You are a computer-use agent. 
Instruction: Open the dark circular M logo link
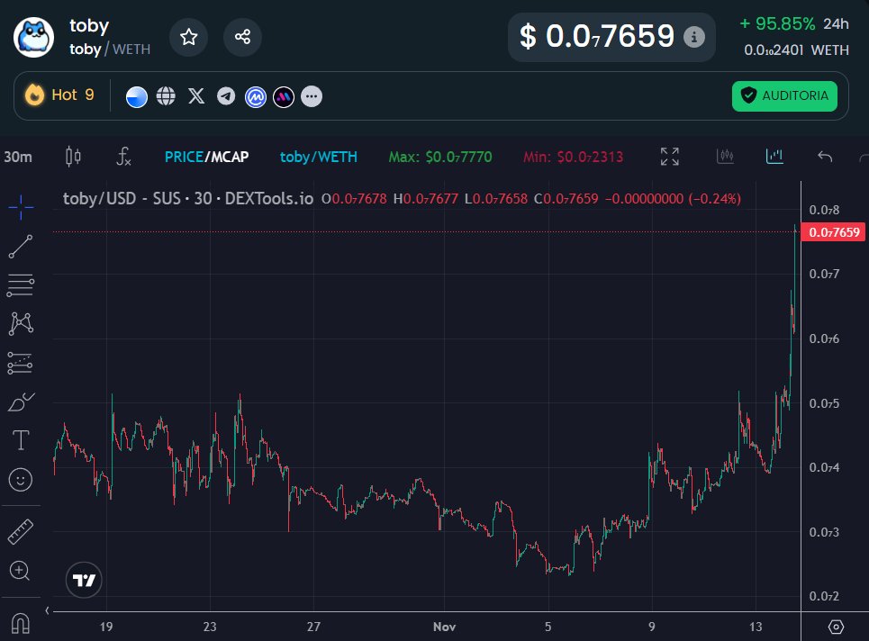(x=283, y=97)
